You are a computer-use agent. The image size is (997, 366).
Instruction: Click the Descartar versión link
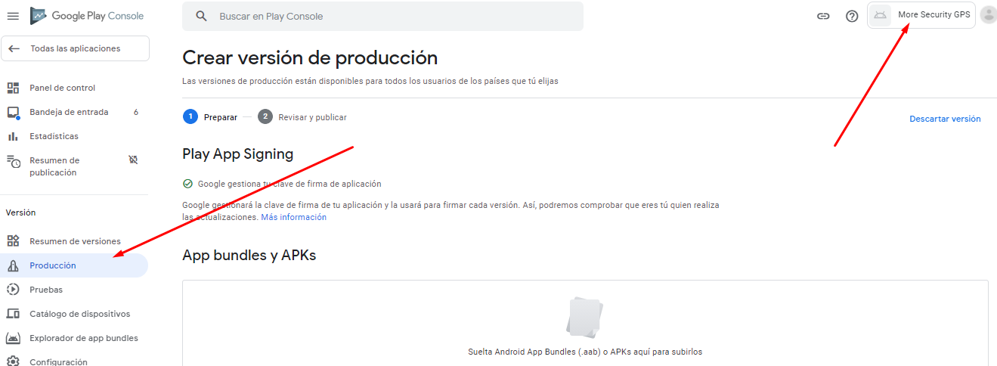[945, 119]
